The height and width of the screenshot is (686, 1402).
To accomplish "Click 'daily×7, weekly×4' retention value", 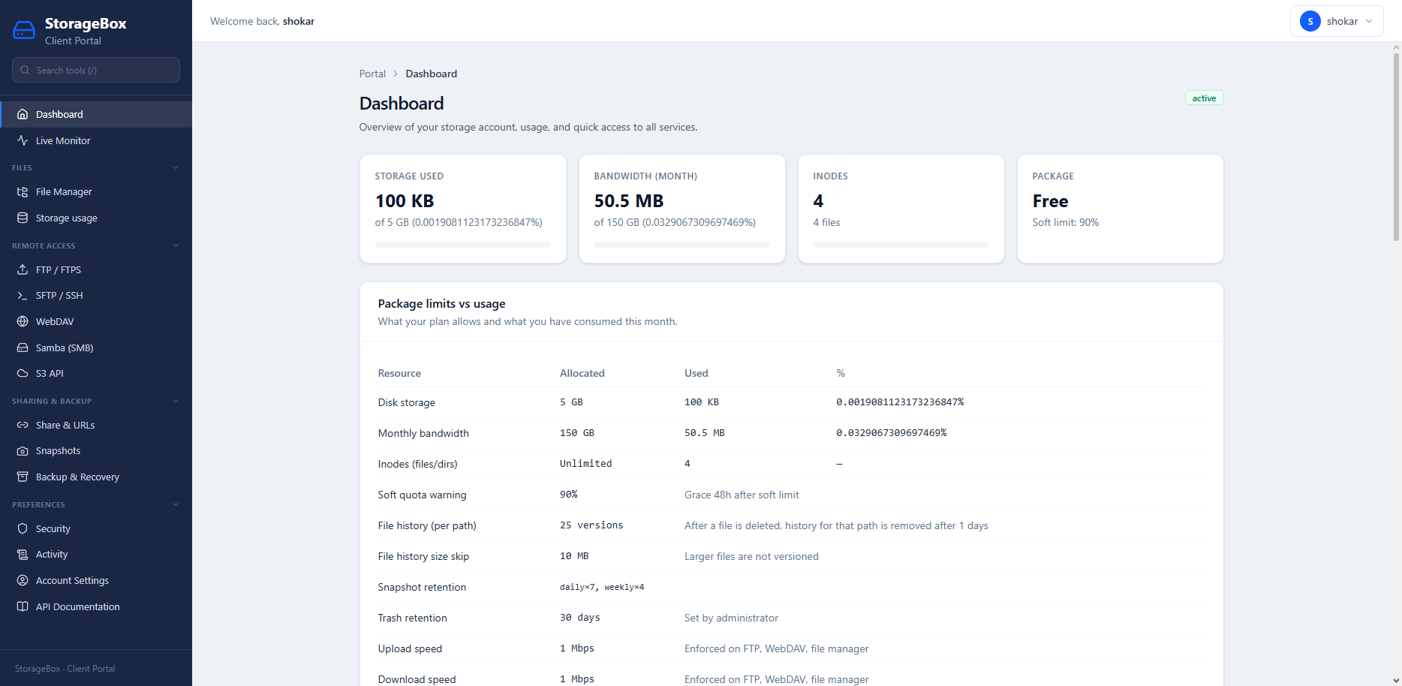I will pos(602,587).
